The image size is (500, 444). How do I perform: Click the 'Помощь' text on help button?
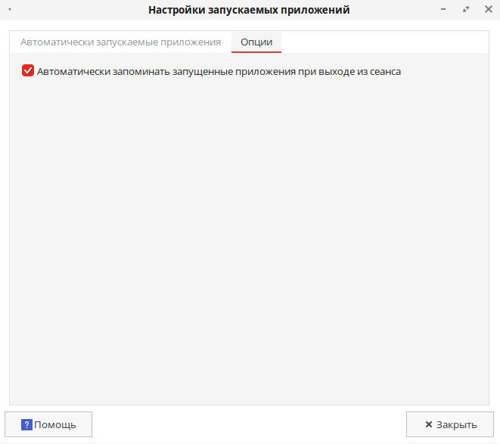pos(55,424)
